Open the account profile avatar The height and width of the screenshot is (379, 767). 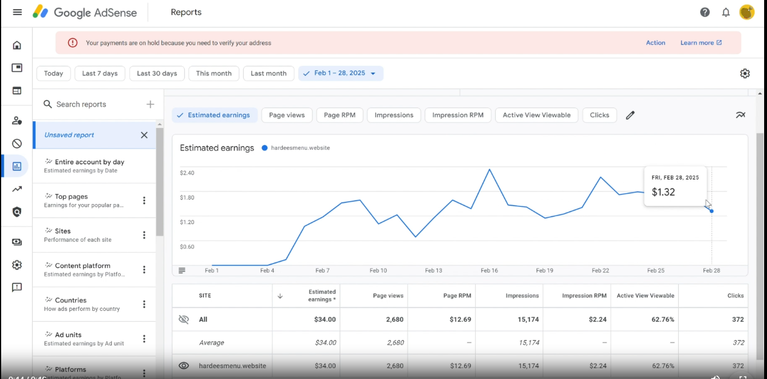[747, 12]
